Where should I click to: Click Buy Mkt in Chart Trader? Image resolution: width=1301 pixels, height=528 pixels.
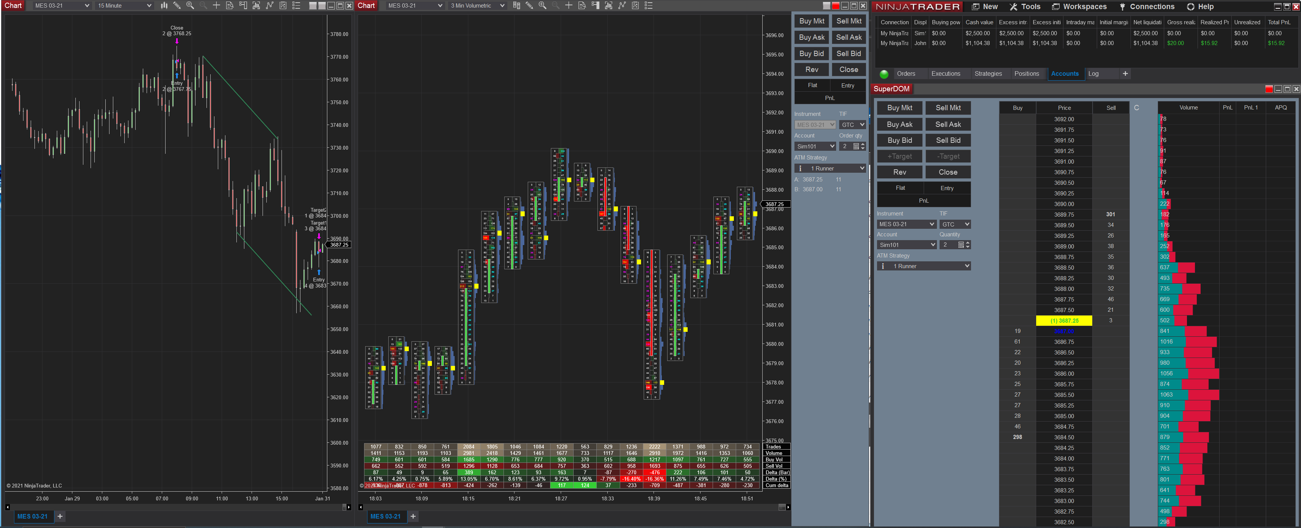pos(812,21)
